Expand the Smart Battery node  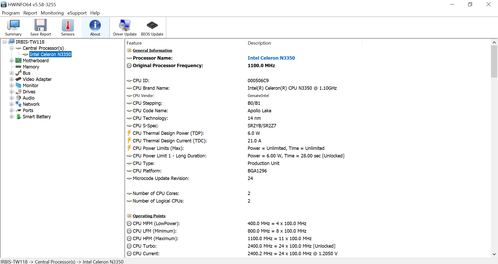[x=11, y=116]
